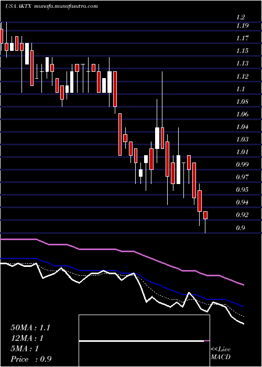Click the 'MACD' label
The width and height of the screenshot is (262, 367).
(221, 357)
